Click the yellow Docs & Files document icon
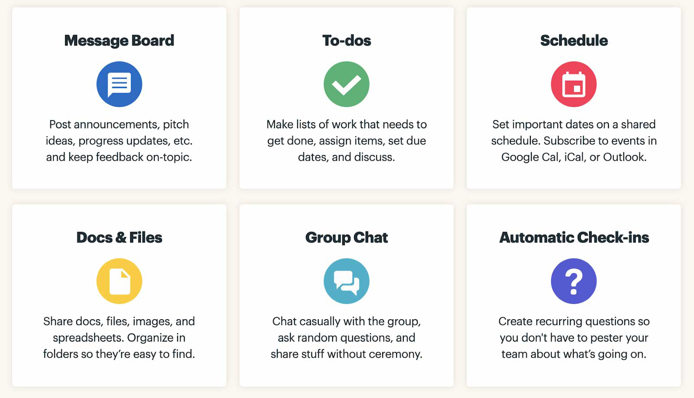 [119, 281]
